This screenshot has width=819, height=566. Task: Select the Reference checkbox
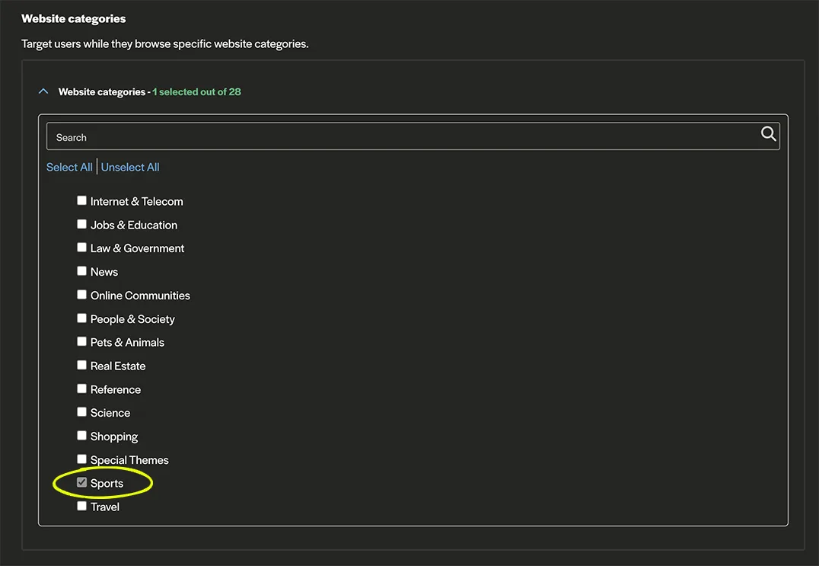pos(81,388)
